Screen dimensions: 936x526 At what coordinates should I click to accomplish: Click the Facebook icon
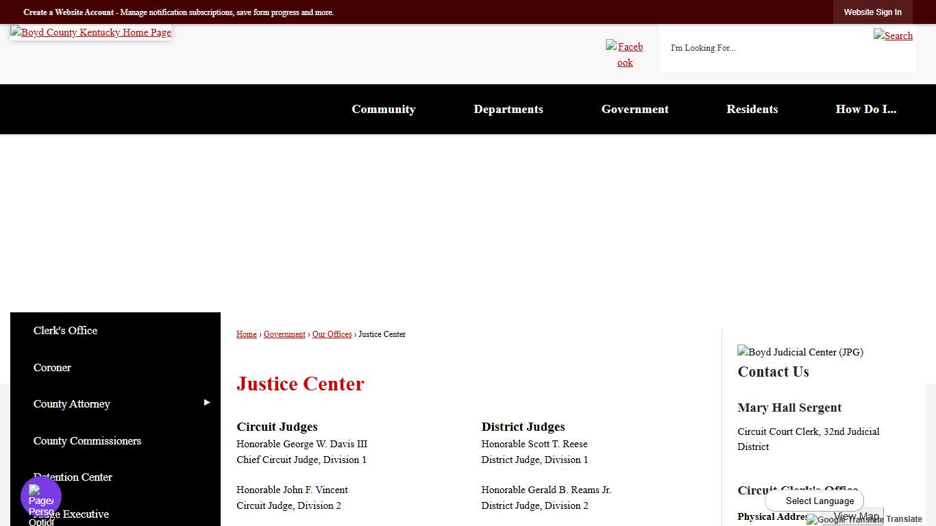point(624,54)
